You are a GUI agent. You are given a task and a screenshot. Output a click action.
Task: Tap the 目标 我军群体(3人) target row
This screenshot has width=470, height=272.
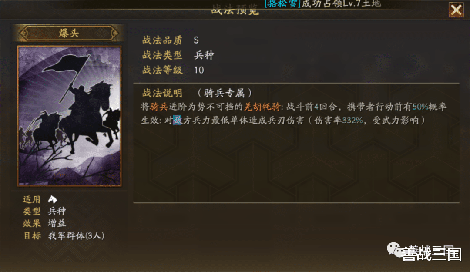tap(64, 236)
